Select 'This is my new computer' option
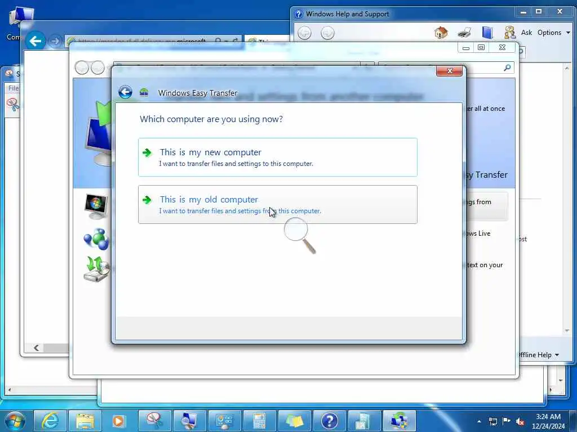Image resolution: width=577 pixels, height=432 pixels. tap(277, 157)
